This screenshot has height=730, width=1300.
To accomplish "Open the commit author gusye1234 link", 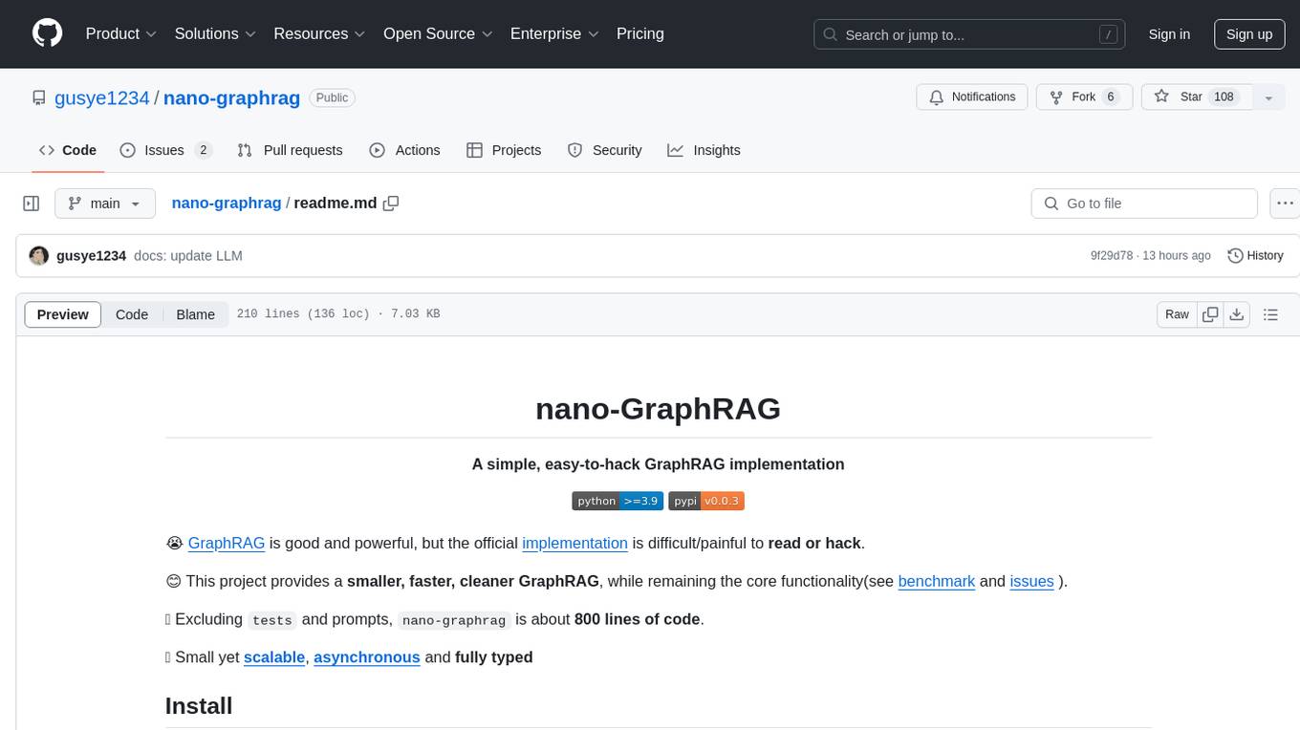I will [92, 256].
